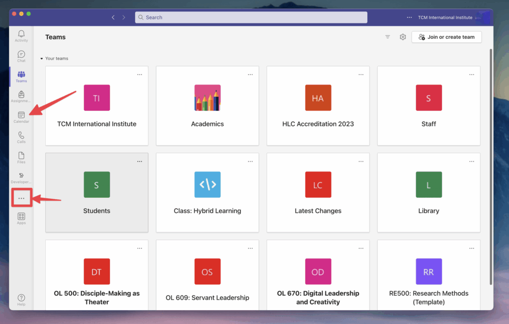Click the Join or create team button
This screenshot has height=324, width=509.
click(x=446, y=37)
